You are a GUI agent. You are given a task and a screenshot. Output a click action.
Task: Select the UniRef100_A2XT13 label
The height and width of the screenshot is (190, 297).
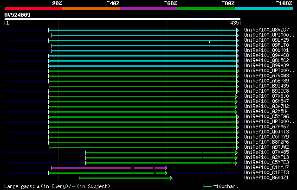tap(266, 158)
